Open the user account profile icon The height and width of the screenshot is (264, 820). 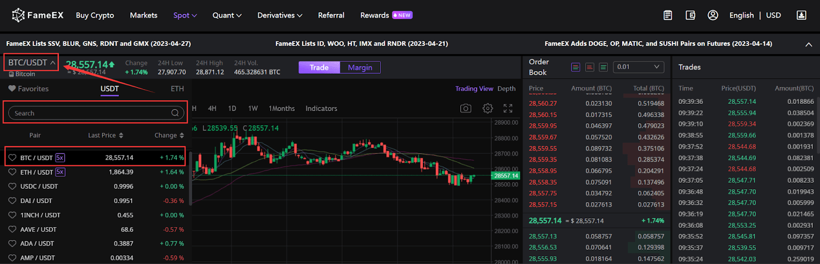pos(713,15)
